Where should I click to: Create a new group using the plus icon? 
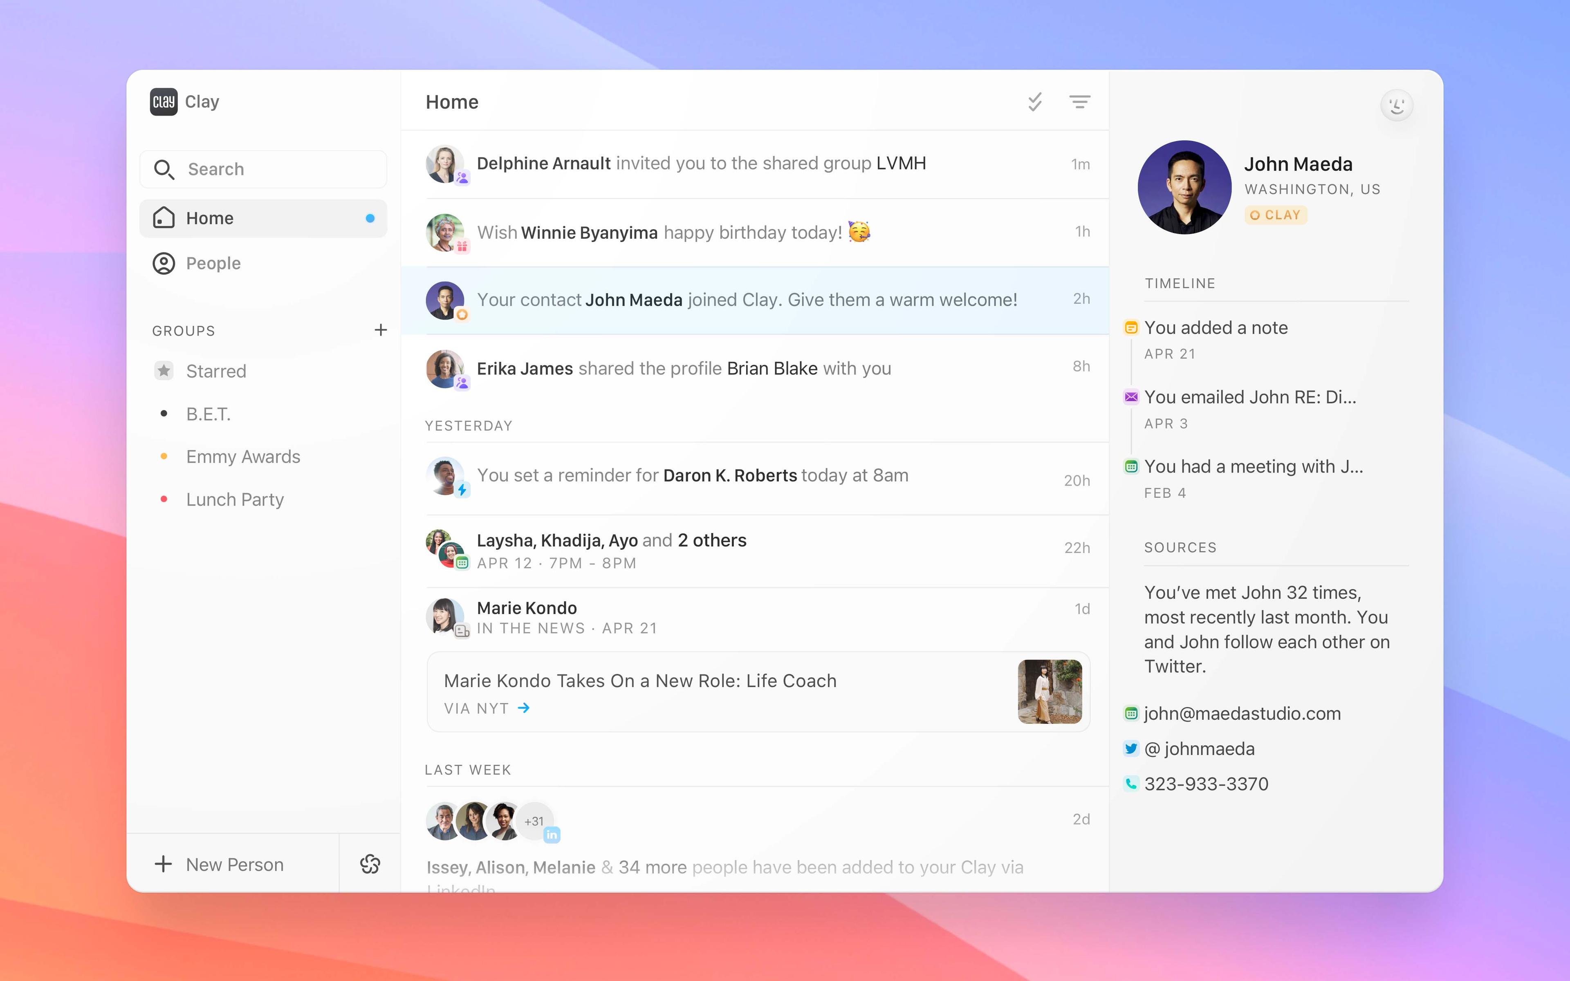coord(381,329)
